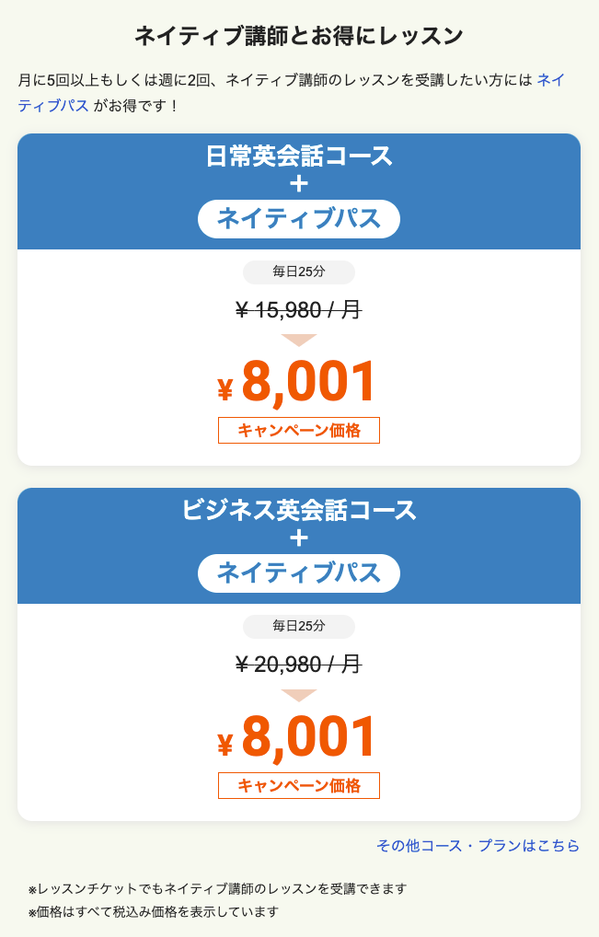Click the ¥8,001 price in the ビジネス英会話 card
The width and height of the screenshot is (599, 937).
click(297, 737)
